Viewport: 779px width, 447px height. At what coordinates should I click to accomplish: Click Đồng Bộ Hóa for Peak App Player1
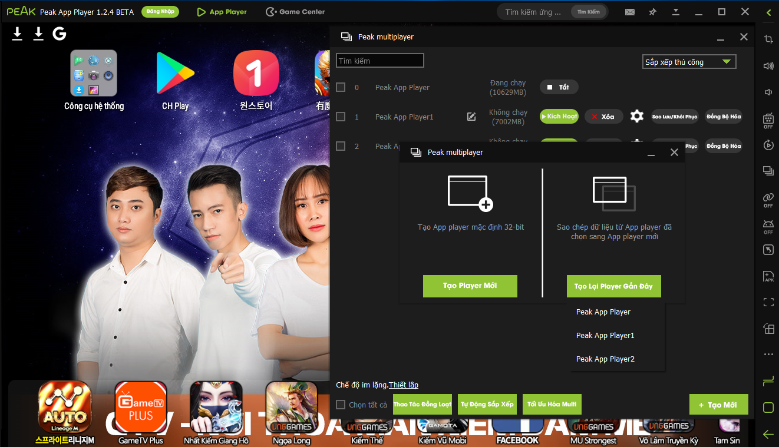724,117
